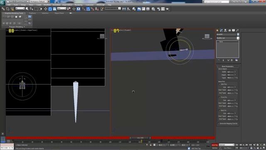This screenshot has height=150, width=266.
Task: Open the Material Editor icon
Action: [153, 9]
